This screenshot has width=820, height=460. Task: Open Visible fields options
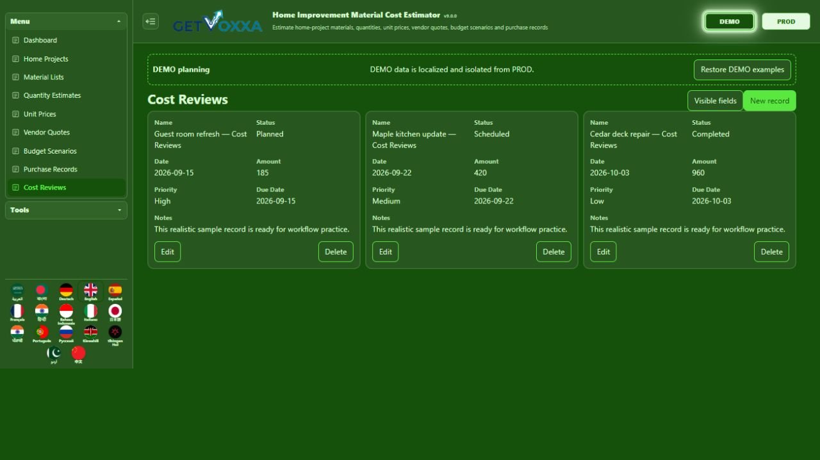tap(715, 100)
